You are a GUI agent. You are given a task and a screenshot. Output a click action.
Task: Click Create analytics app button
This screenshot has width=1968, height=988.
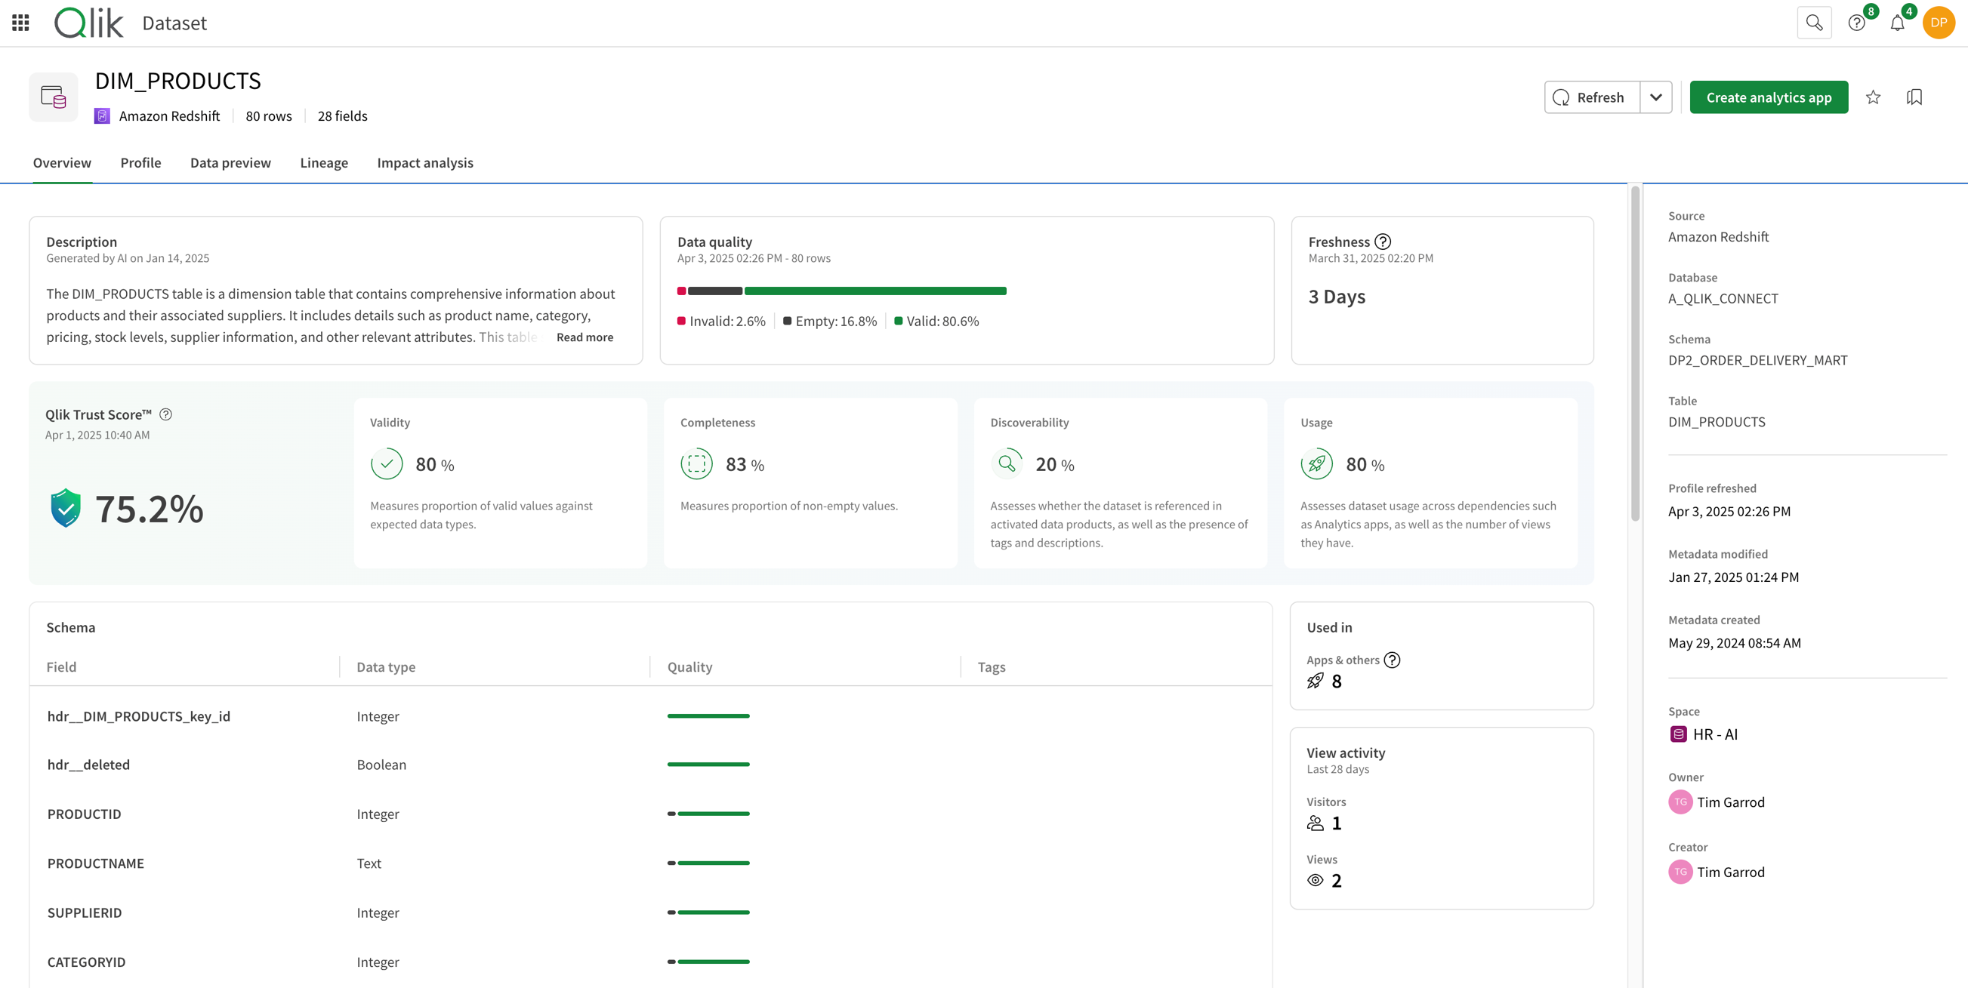tap(1769, 97)
